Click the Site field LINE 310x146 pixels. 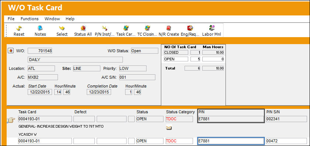tap(87, 68)
